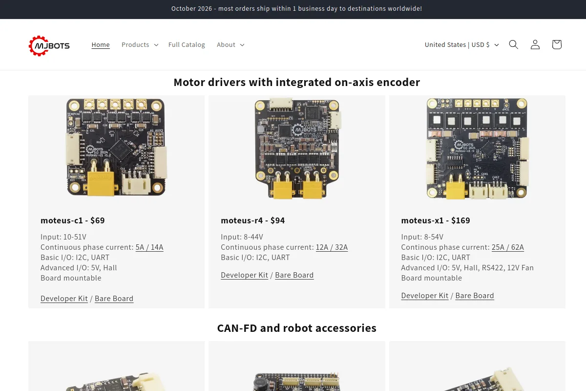This screenshot has height=391, width=586.
Task: Follow the 5A / 14A current link
Action: point(149,247)
